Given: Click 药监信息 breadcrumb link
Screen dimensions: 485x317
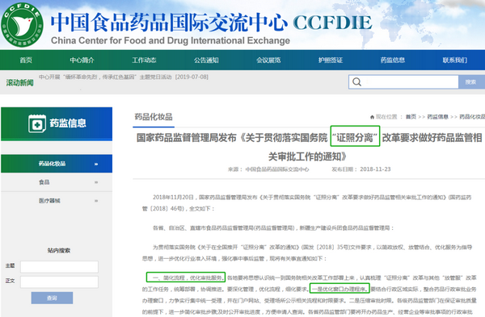Looking at the screenshot, I should pyautogui.click(x=437, y=117).
